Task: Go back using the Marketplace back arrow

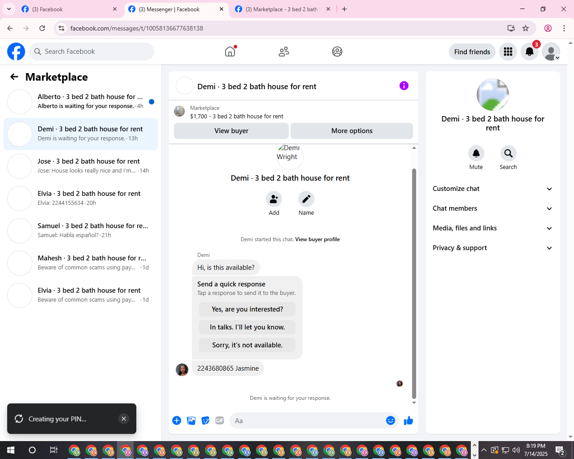Action: pyautogui.click(x=14, y=77)
